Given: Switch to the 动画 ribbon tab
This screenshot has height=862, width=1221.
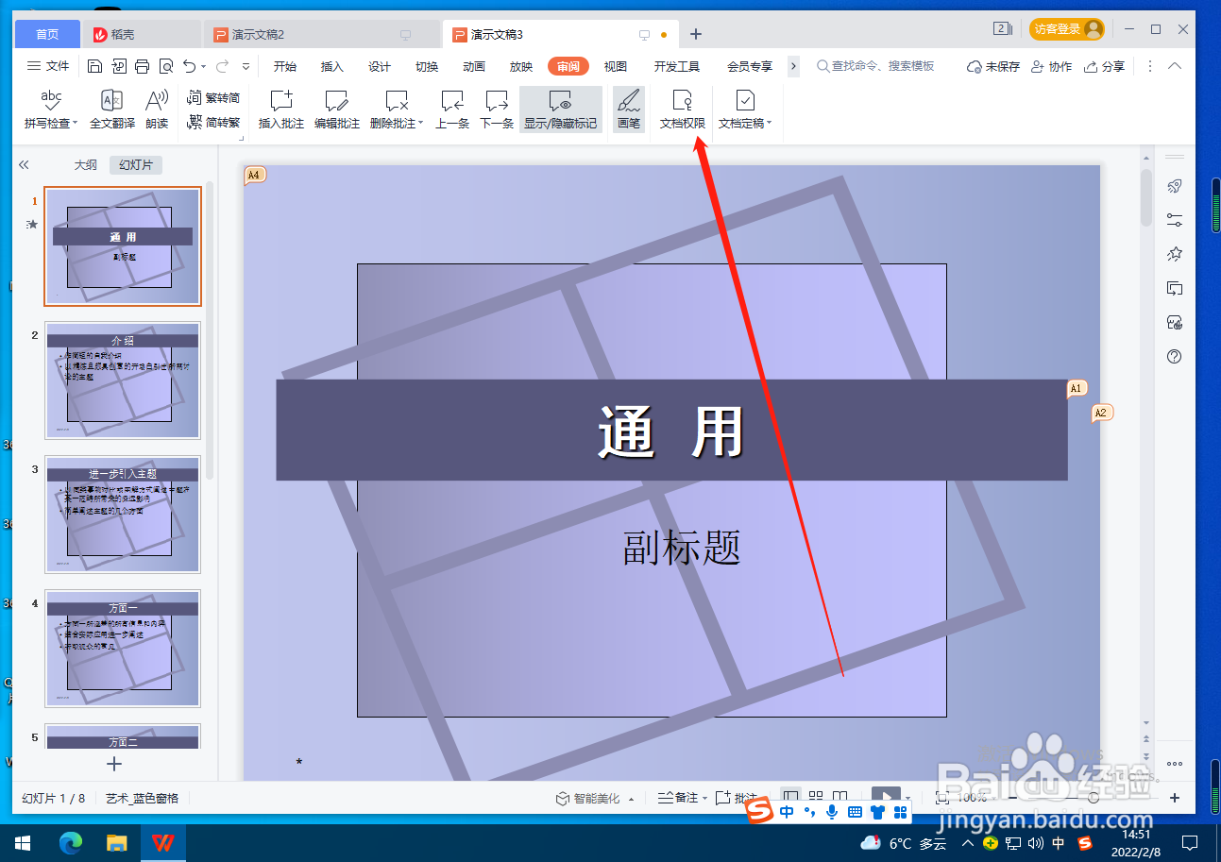Looking at the screenshot, I should point(473,66).
